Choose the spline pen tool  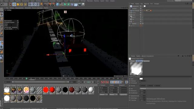61,5
